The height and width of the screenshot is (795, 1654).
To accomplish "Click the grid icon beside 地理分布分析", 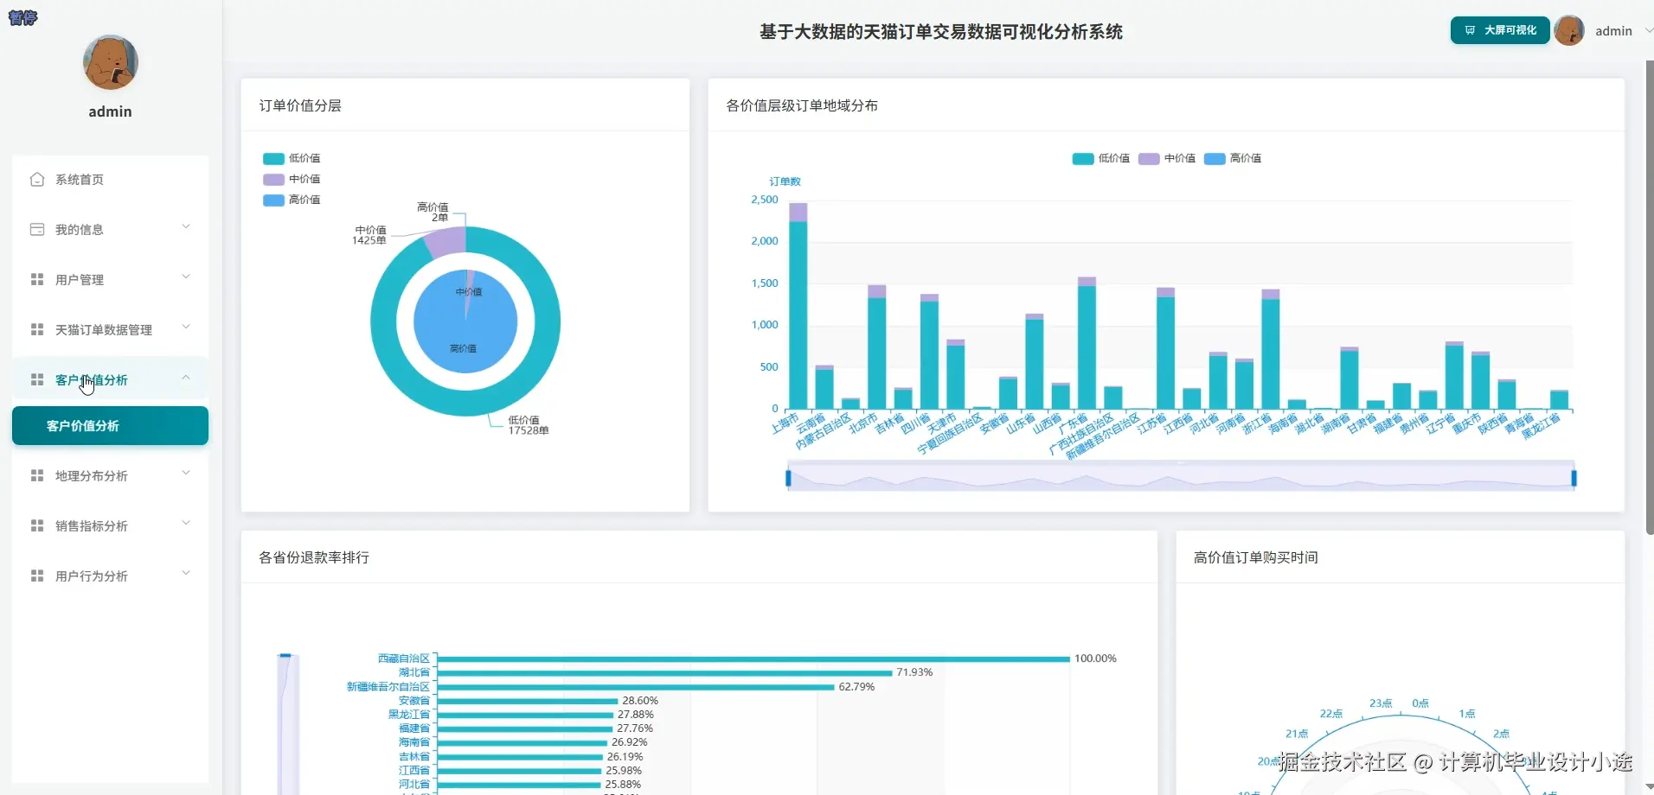I will pyautogui.click(x=37, y=476).
